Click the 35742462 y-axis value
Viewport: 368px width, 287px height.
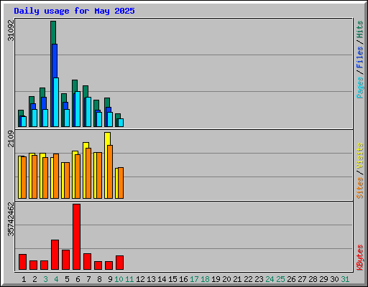coord(11,219)
